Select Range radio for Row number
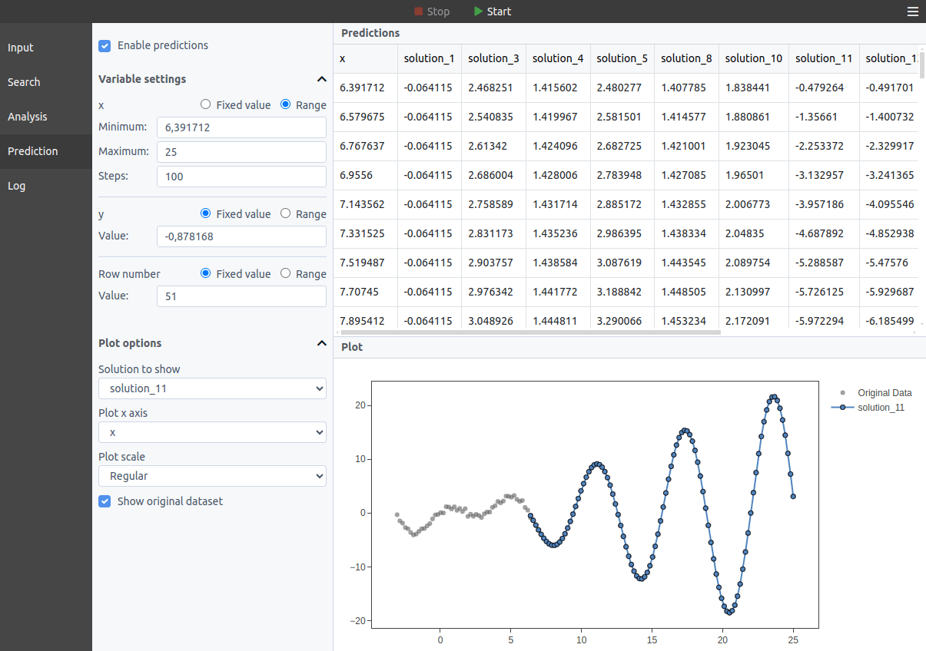The image size is (926, 651). [286, 274]
